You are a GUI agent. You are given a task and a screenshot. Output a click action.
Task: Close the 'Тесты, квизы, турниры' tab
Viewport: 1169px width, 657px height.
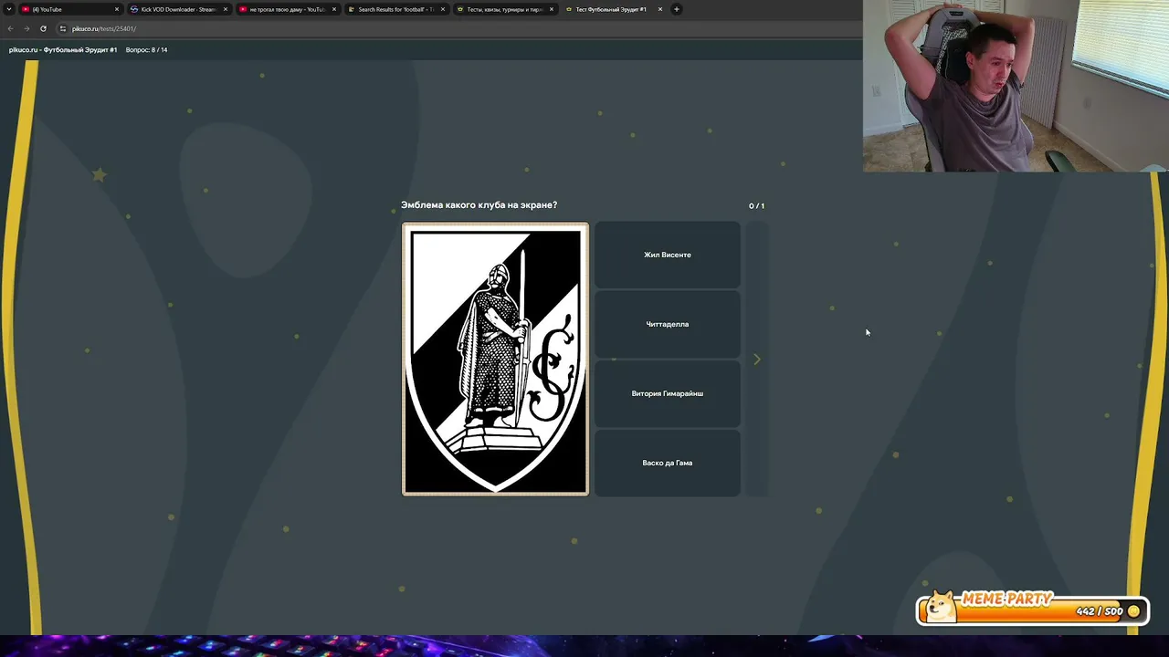point(552,9)
